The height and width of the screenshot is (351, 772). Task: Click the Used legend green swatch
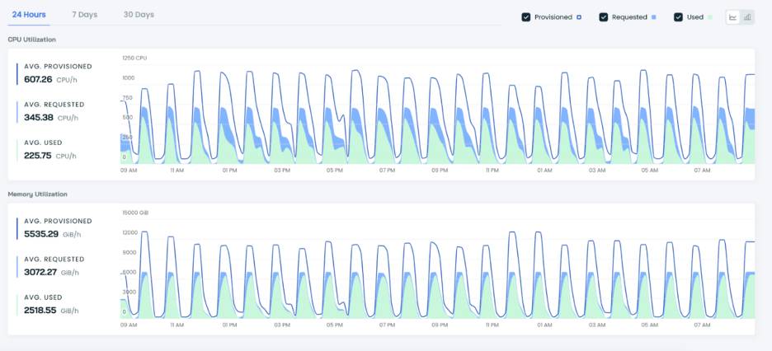pos(710,16)
